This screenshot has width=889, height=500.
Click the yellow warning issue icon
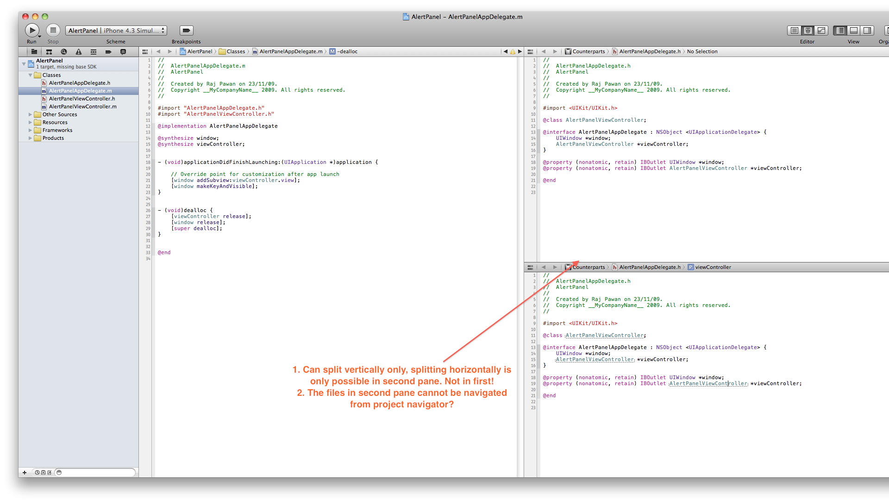[x=513, y=51]
